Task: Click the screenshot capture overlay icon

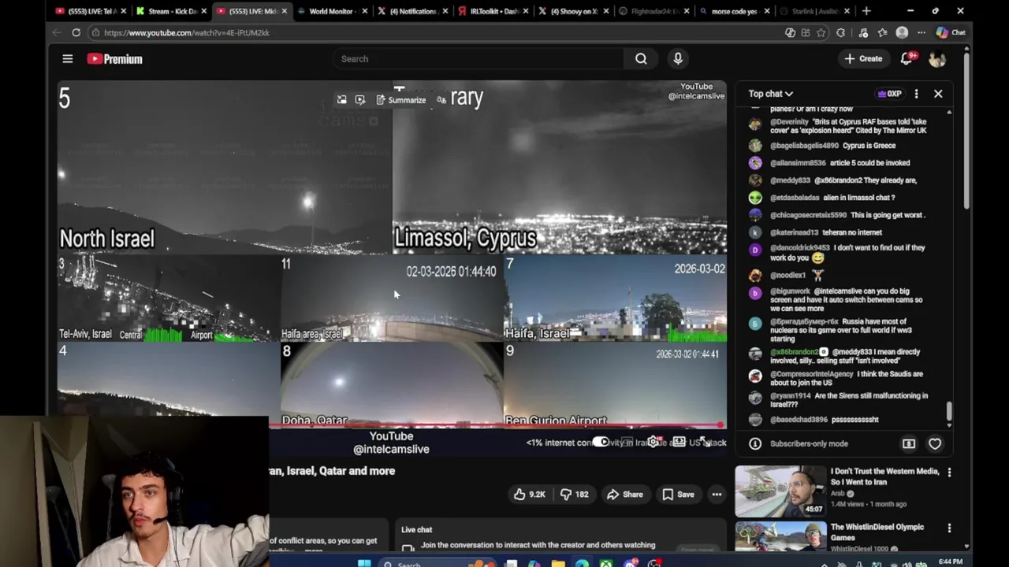Action: pyautogui.click(x=341, y=100)
